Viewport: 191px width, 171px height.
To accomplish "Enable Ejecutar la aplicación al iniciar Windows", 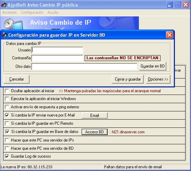I will (7, 99).
